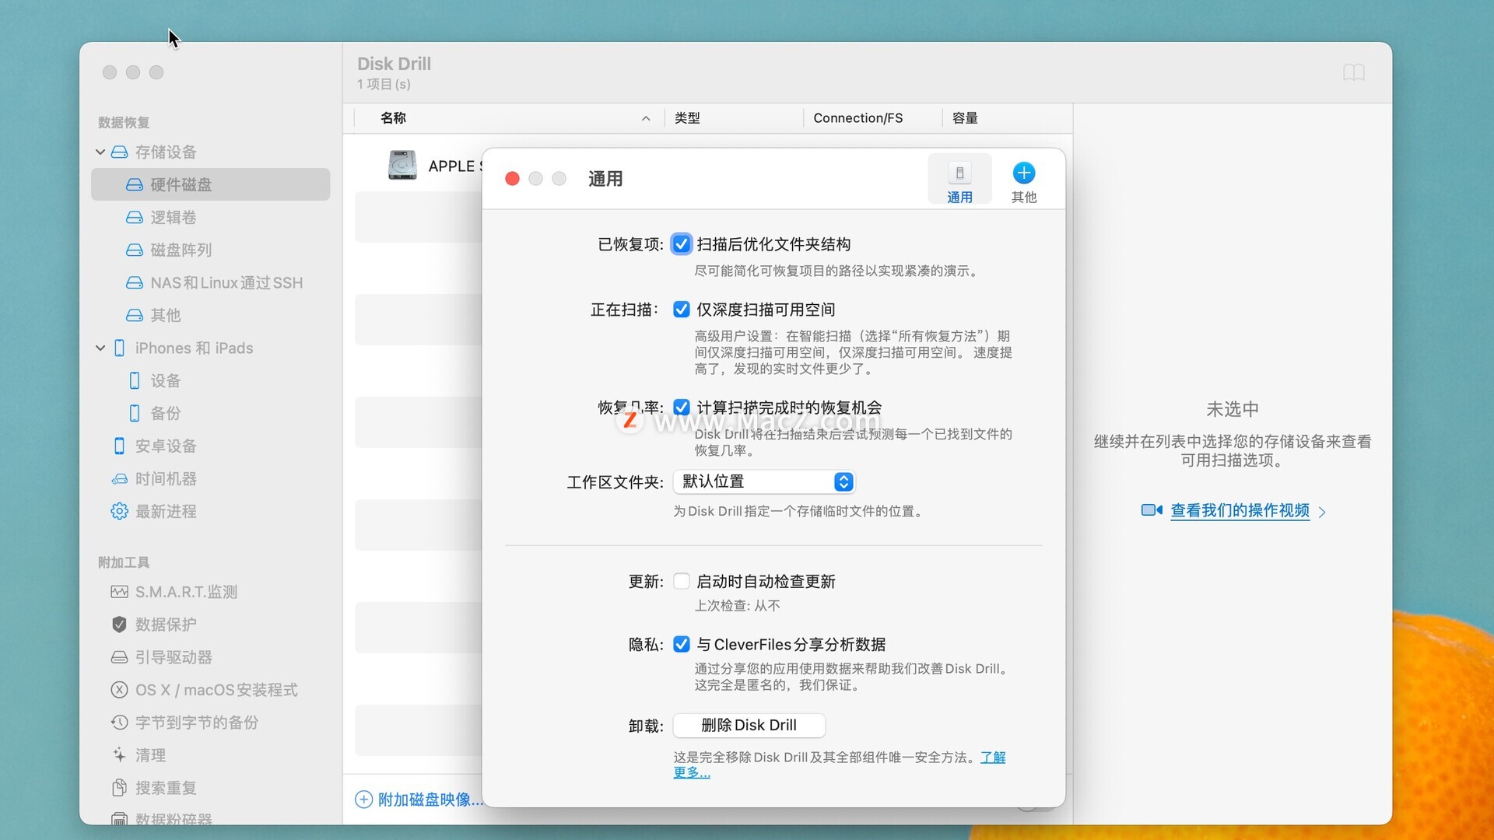Click the S.M.A.R.T.监测 monitor icon

point(119,592)
